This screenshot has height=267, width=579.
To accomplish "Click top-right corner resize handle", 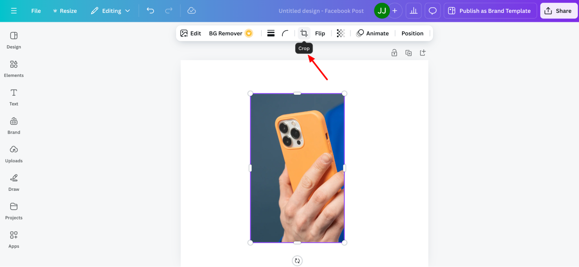I will (344, 94).
